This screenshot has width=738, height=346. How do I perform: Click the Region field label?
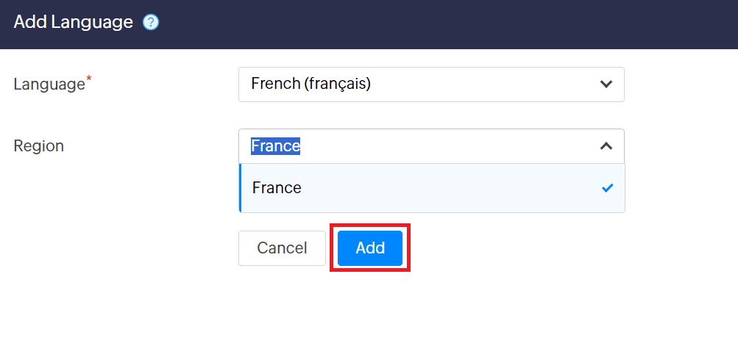click(39, 146)
